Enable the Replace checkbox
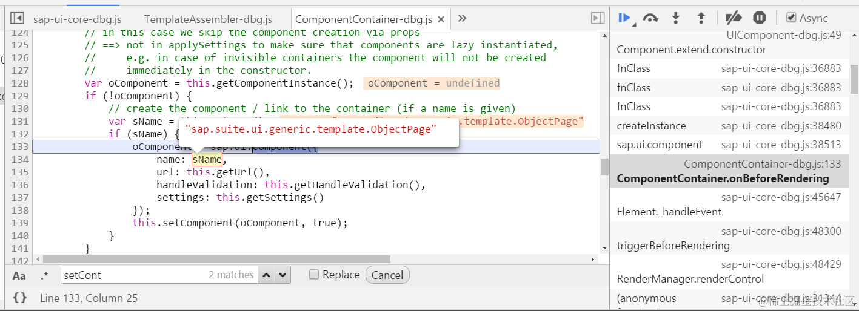This screenshot has width=859, height=311. [314, 275]
